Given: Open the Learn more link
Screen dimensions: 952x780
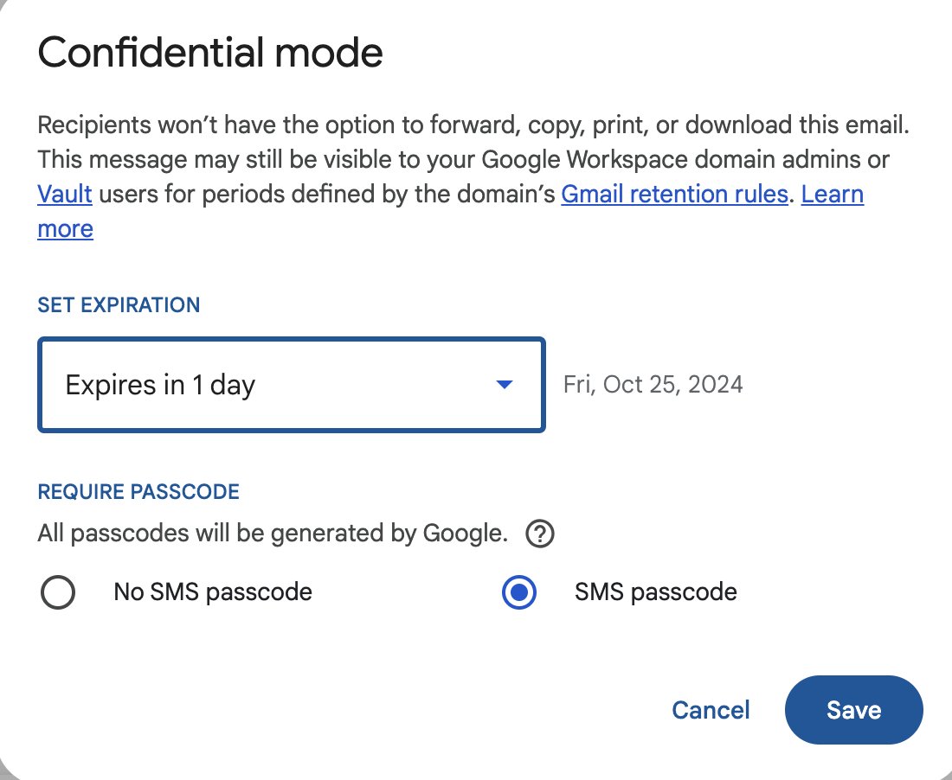Looking at the screenshot, I should tap(833, 194).
